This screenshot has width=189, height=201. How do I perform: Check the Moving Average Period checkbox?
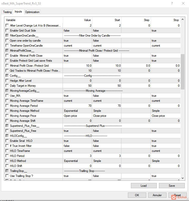point(7,106)
